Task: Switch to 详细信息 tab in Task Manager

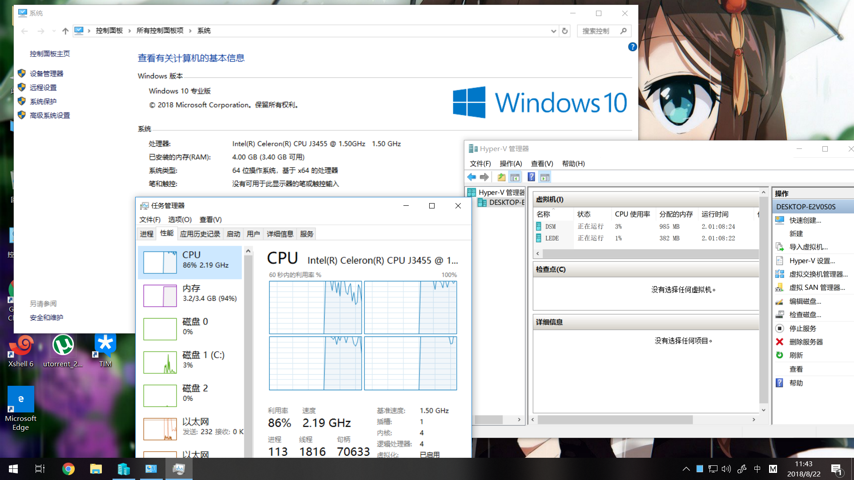Action: pyautogui.click(x=280, y=234)
